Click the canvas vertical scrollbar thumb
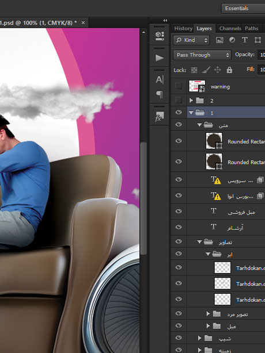 click(x=143, y=198)
